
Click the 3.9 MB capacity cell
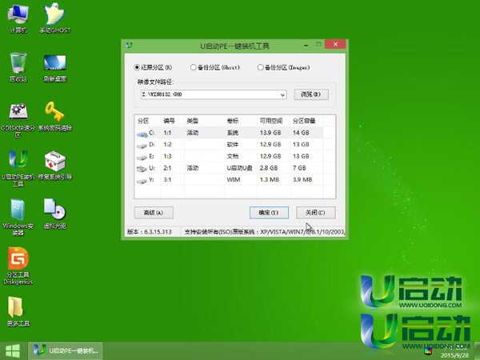302,180
